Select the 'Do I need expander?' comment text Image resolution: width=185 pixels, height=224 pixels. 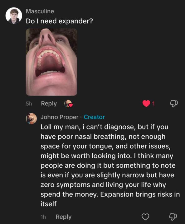(59, 21)
